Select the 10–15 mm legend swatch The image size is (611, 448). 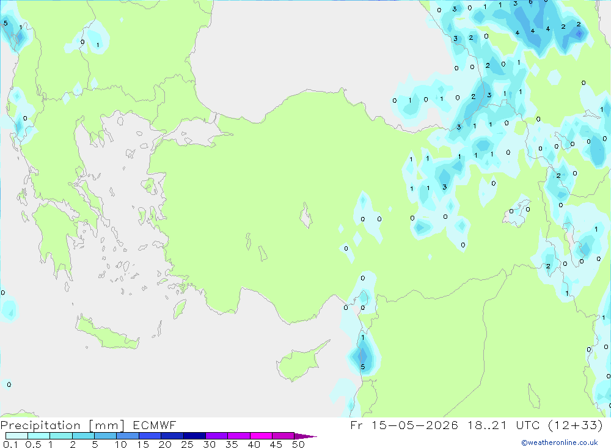(x=128, y=436)
